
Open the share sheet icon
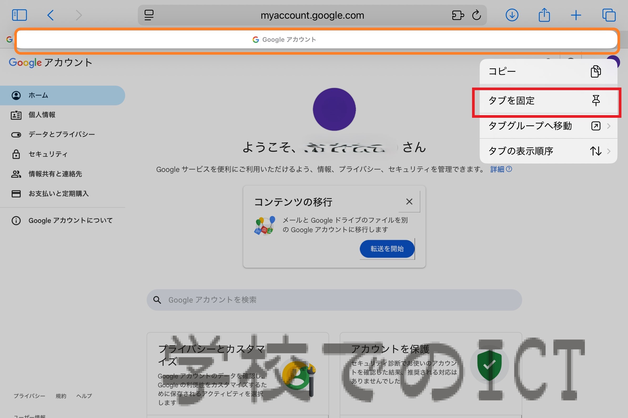coord(544,15)
